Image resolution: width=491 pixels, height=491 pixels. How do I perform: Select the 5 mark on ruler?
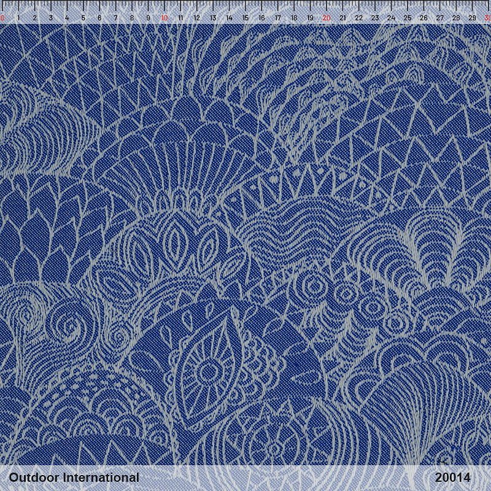83,18
